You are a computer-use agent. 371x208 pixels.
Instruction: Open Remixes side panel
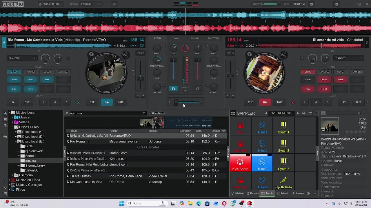coord(252,193)
